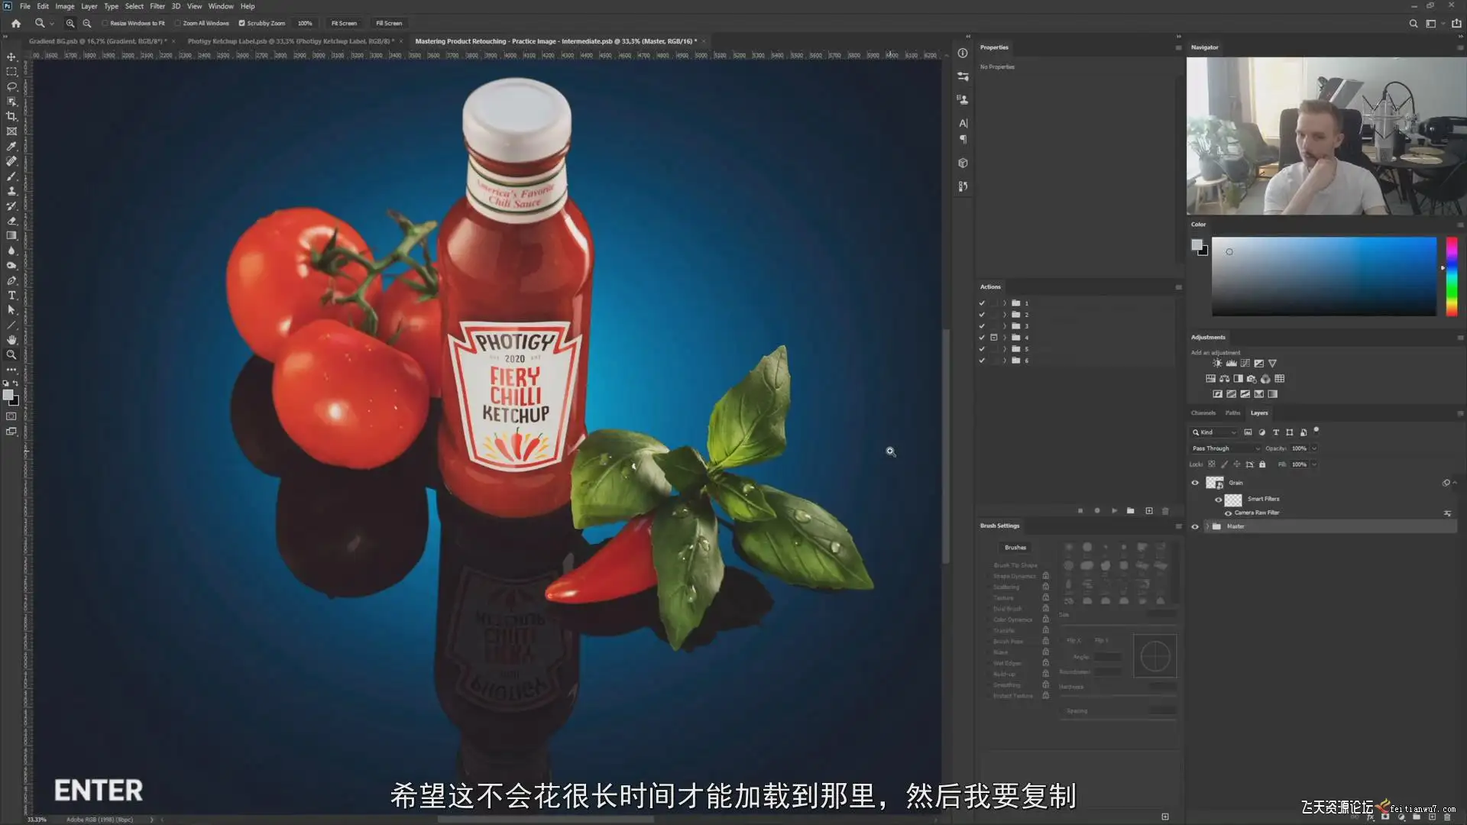This screenshot has height=825, width=1467.
Task: Add a Brightness/Contrast adjustment
Action: [1217, 364]
